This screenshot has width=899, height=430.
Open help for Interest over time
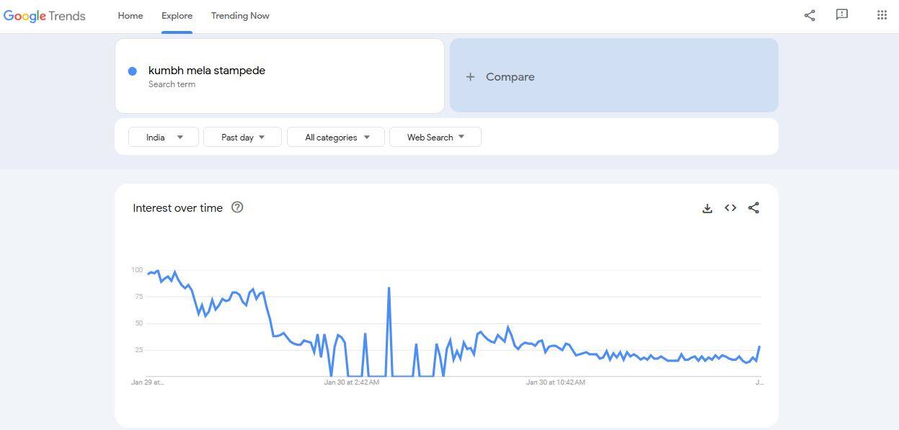point(237,207)
